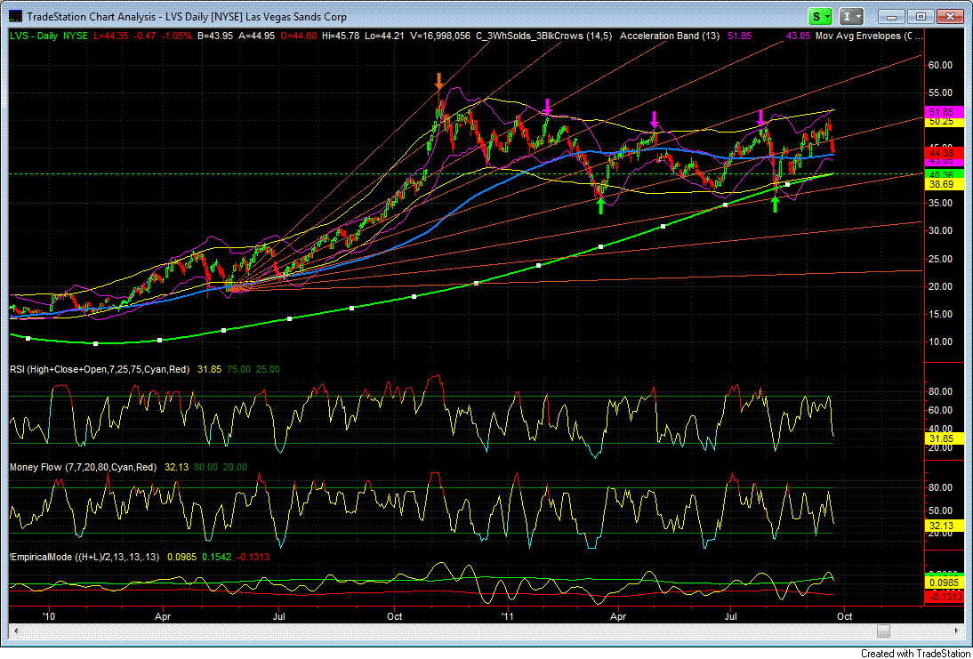Click the Created with TradeStation caption
The height and width of the screenshot is (659, 973).
coord(914,653)
